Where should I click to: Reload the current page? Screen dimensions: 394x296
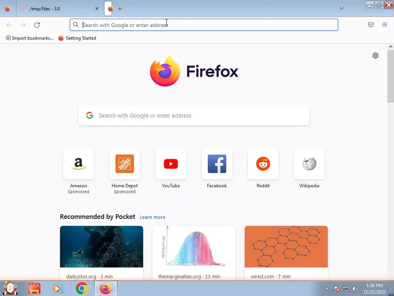tap(37, 25)
